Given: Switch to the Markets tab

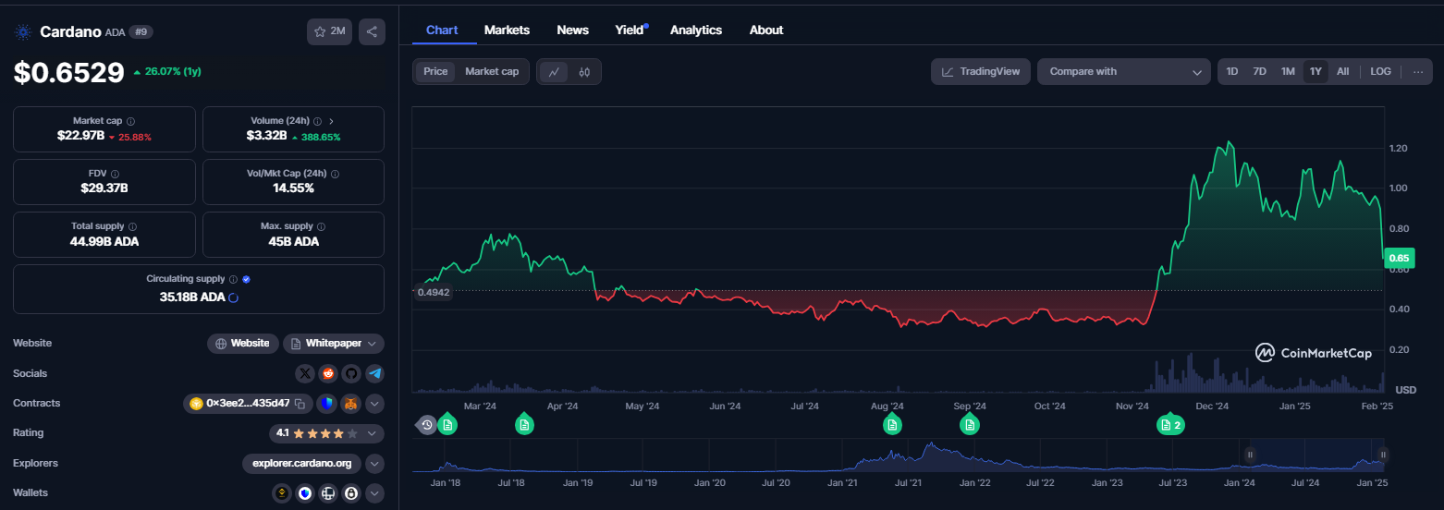Looking at the screenshot, I should 507,30.
